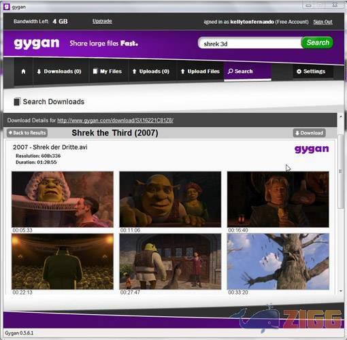
Task: Click the purple gygan logo in details panel
Action: 312,149
